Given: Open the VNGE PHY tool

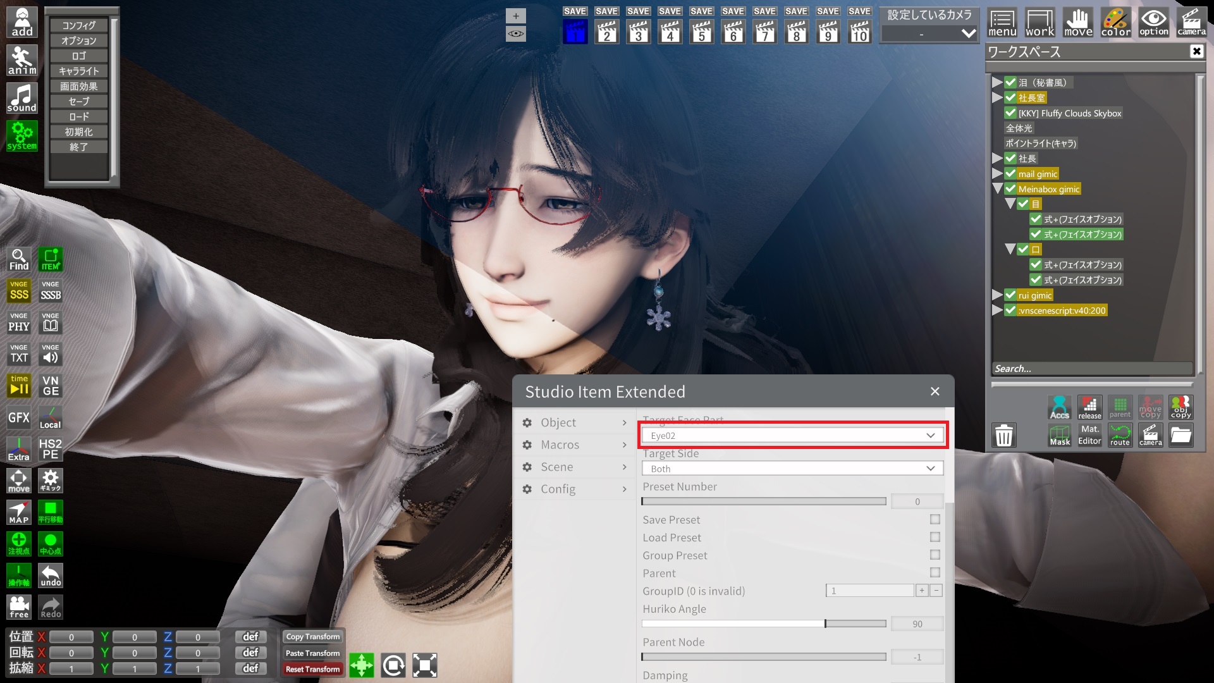Looking at the screenshot, I should pos(19,323).
